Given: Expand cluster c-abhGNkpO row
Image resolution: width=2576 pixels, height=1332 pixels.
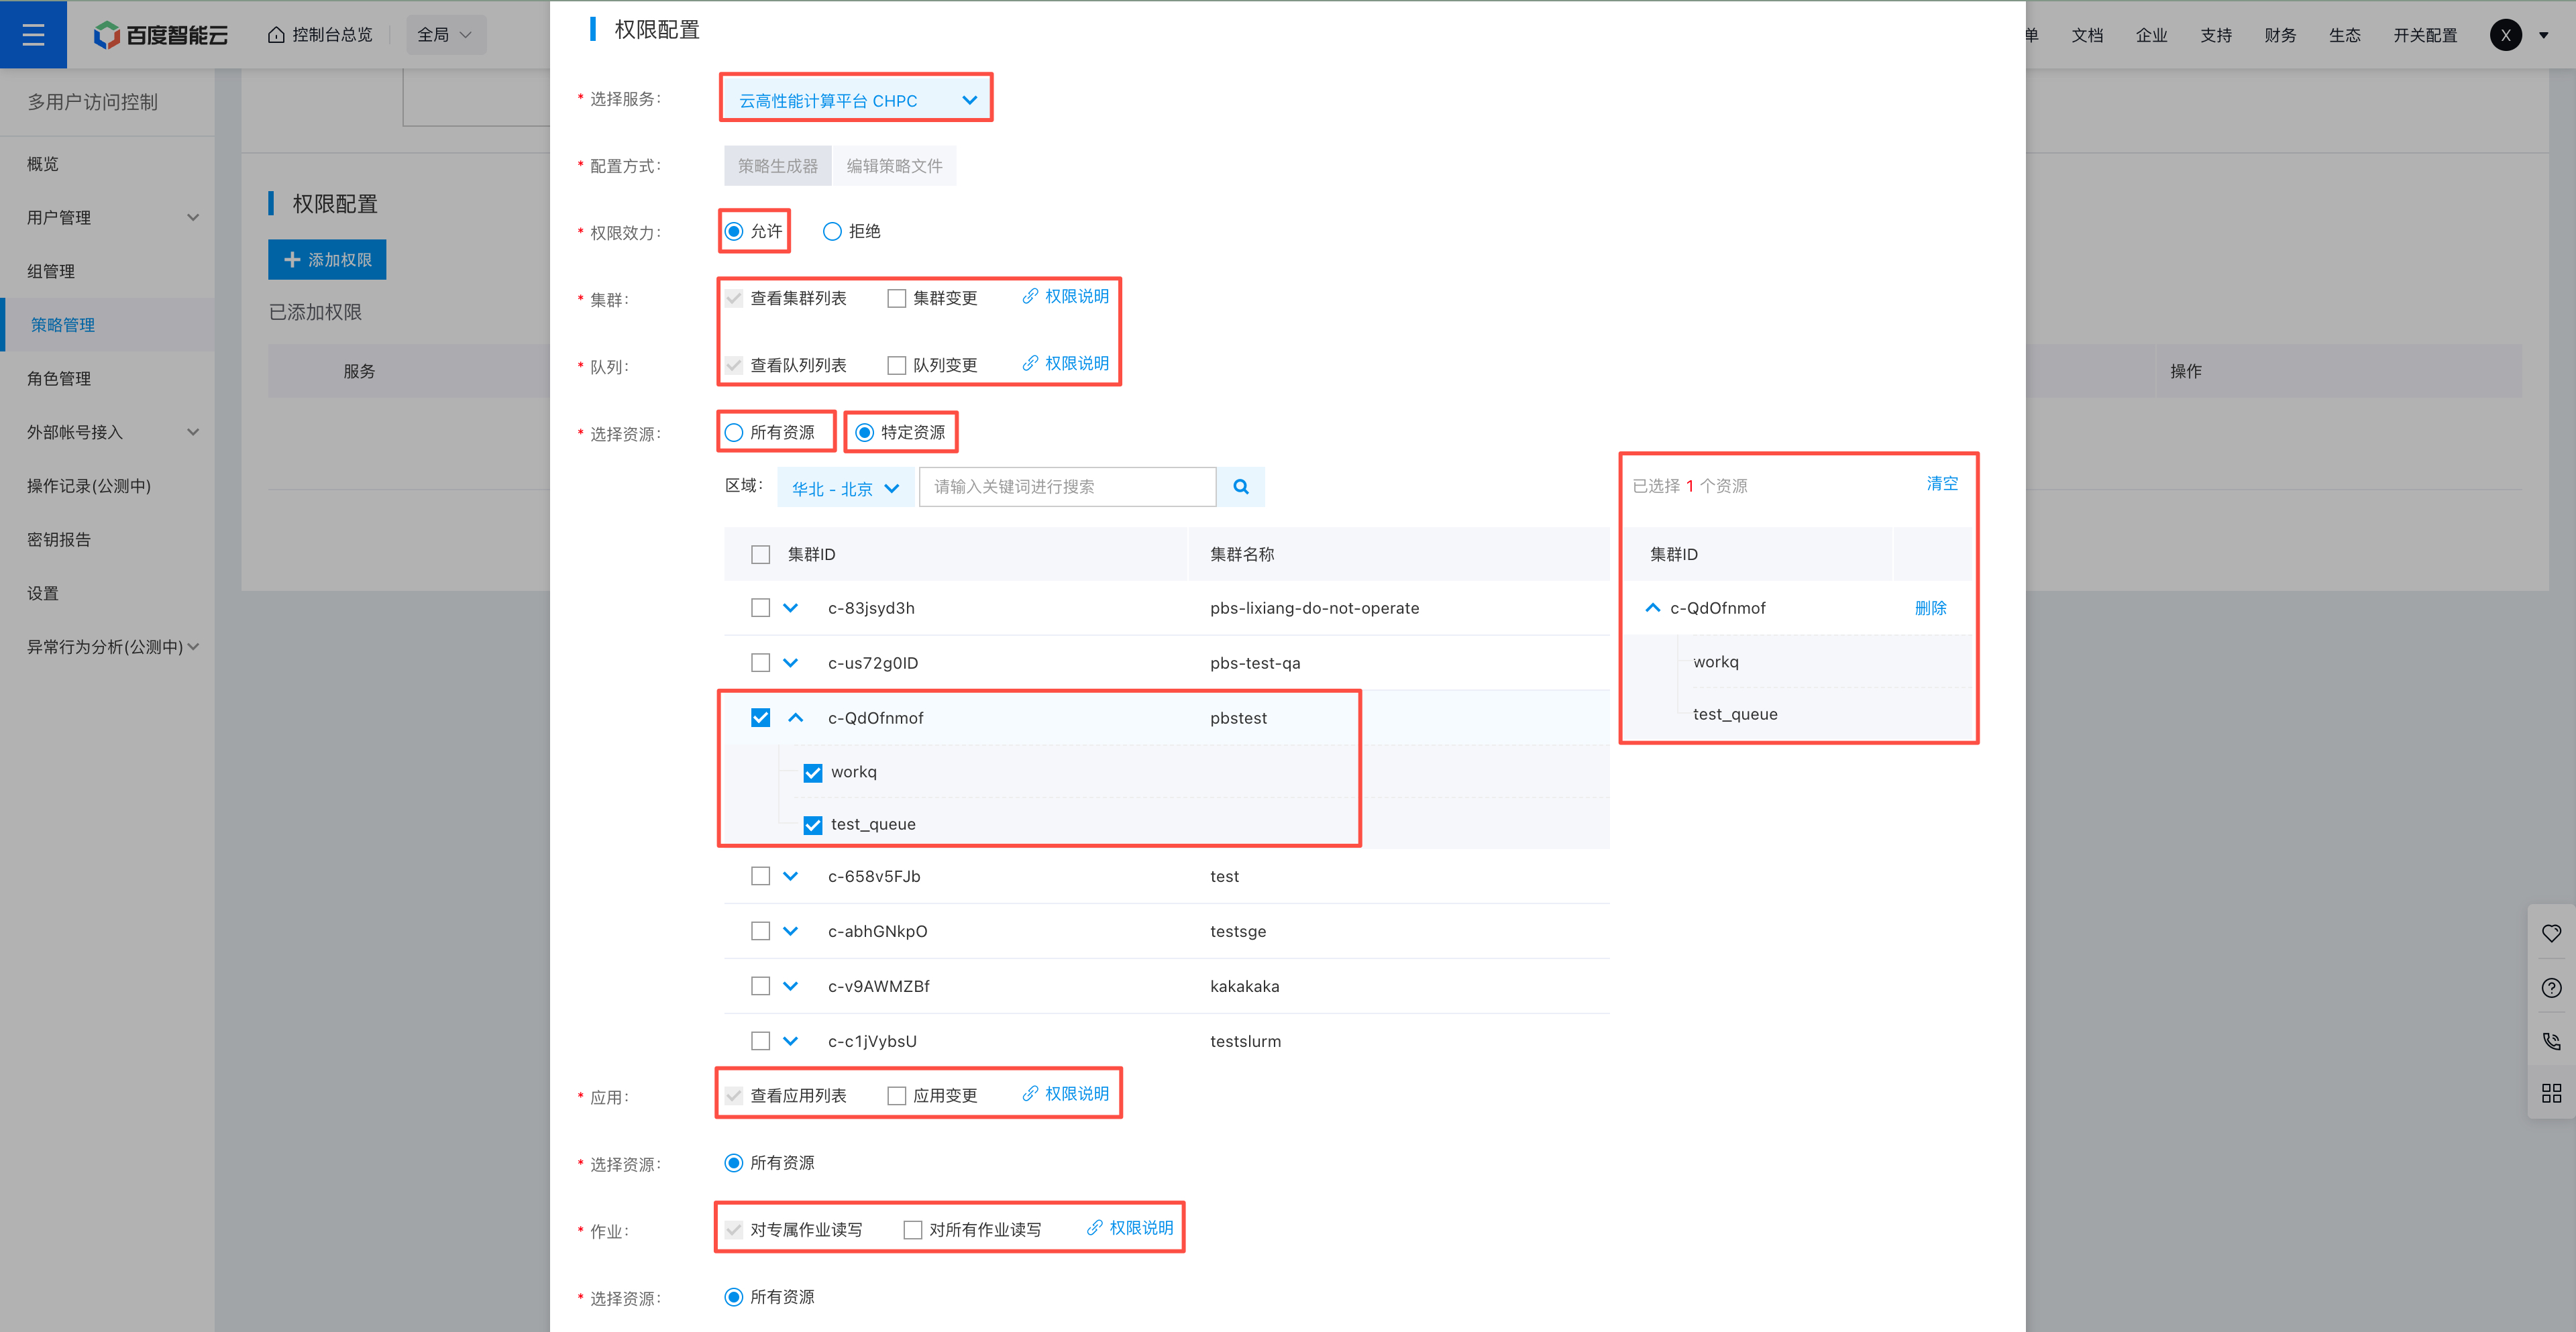Looking at the screenshot, I should point(790,931).
